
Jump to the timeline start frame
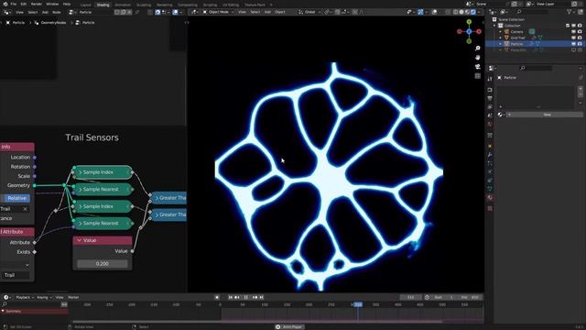(x=231, y=297)
